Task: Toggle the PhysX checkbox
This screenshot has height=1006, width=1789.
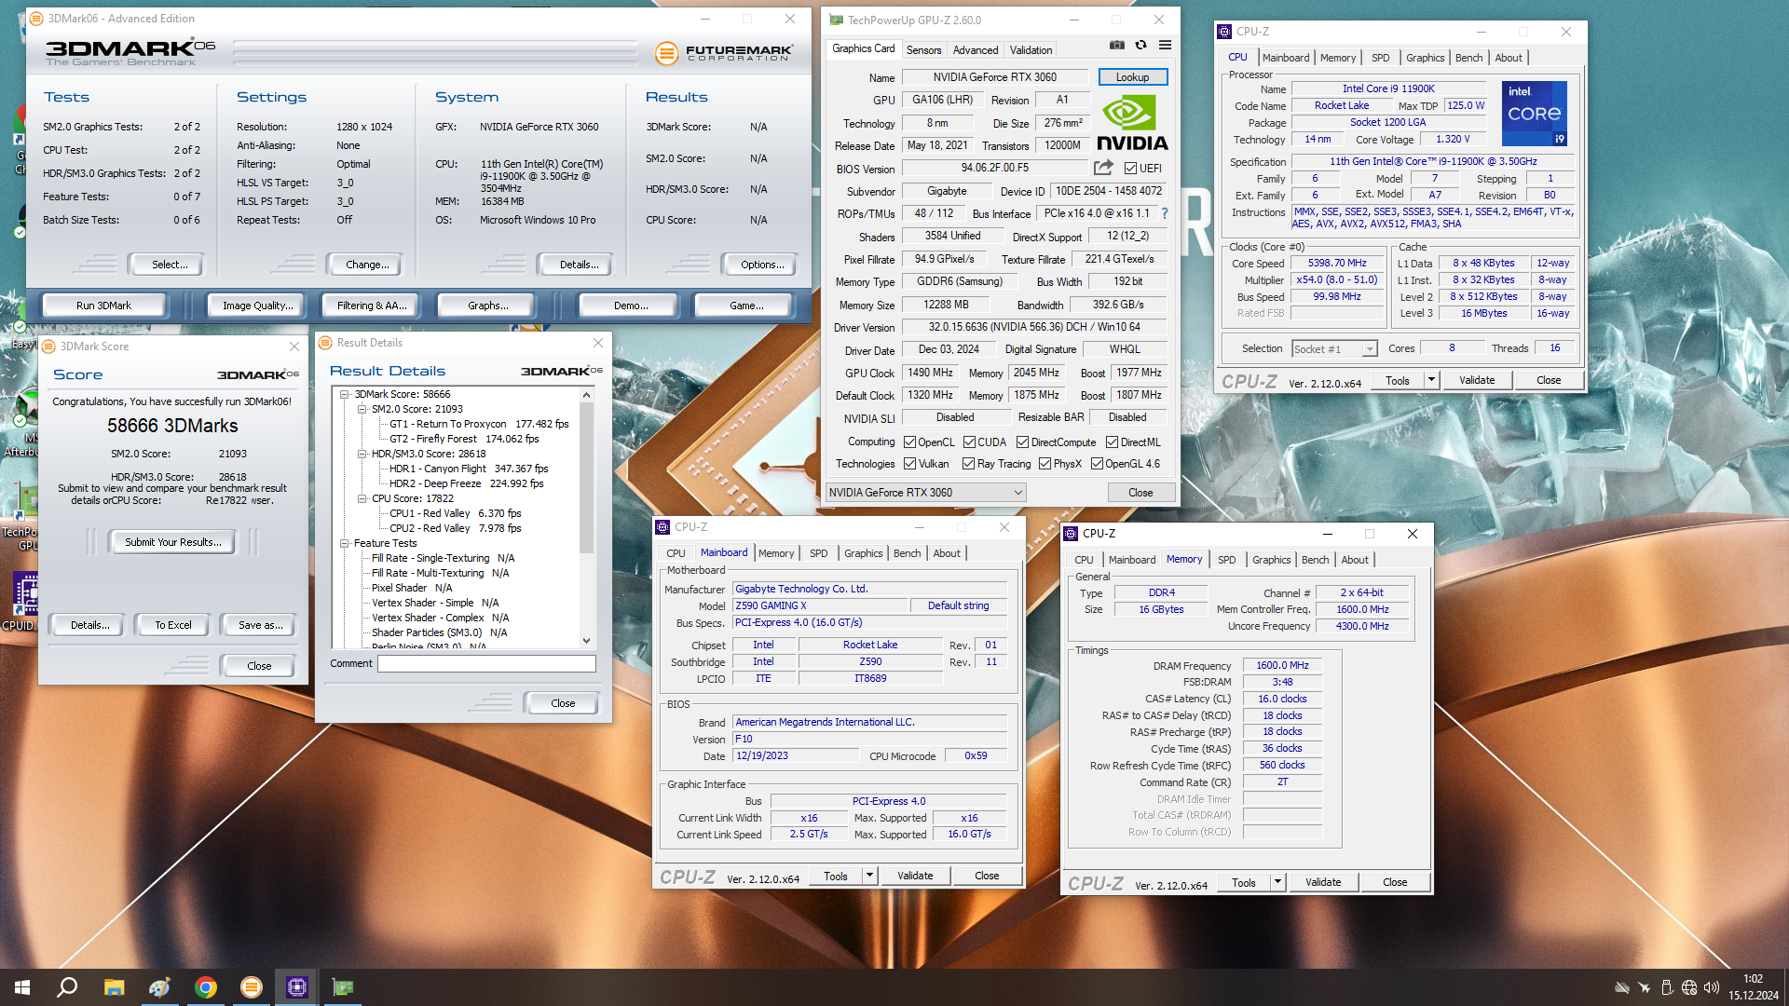Action: click(x=1045, y=464)
